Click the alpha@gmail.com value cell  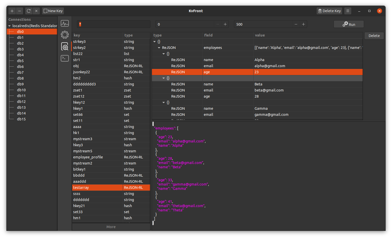[x=308, y=66]
